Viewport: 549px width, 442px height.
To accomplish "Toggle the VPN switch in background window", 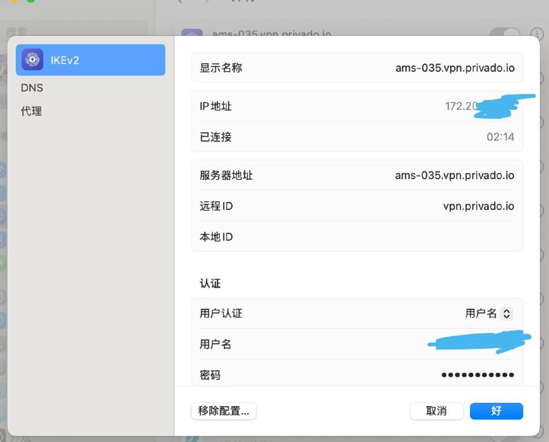I will [x=504, y=33].
